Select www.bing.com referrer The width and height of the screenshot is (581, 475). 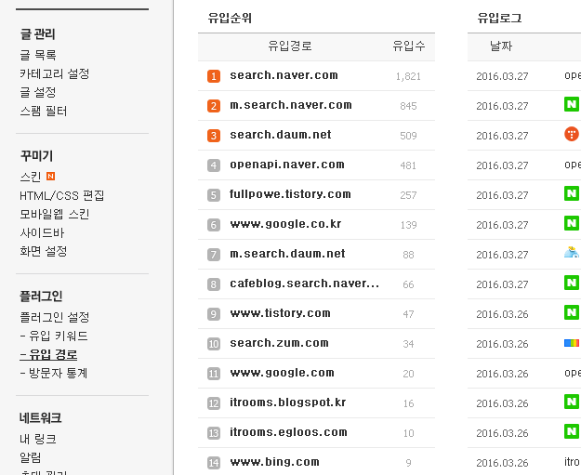point(274,462)
